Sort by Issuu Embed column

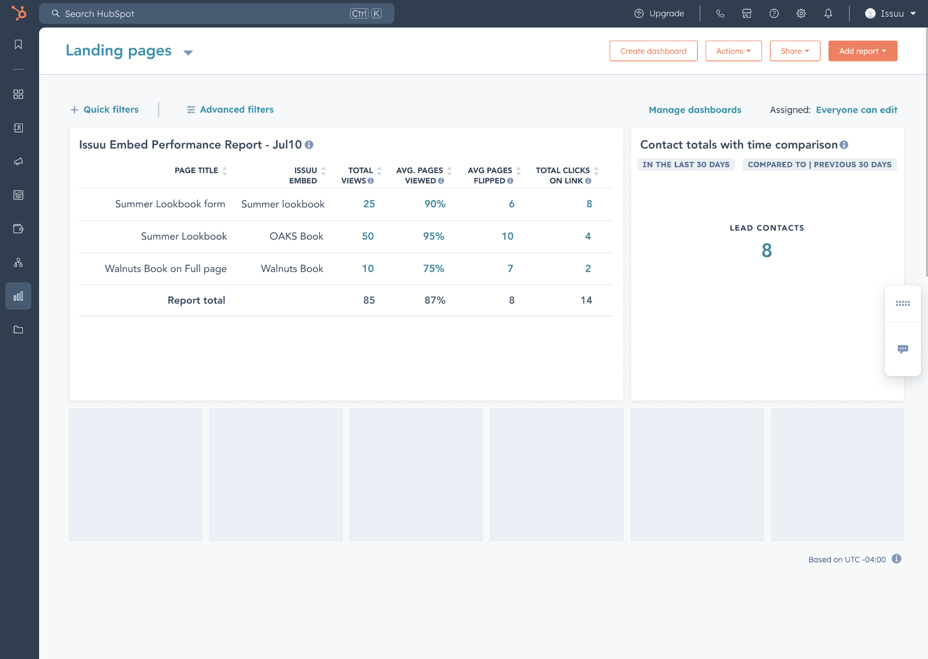(x=323, y=171)
